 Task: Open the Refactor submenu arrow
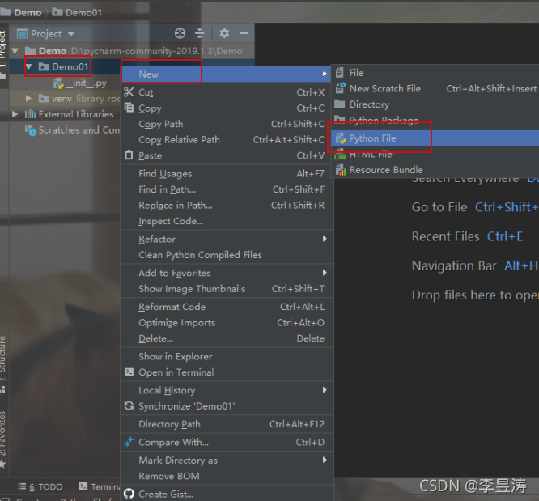[x=325, y=239]
